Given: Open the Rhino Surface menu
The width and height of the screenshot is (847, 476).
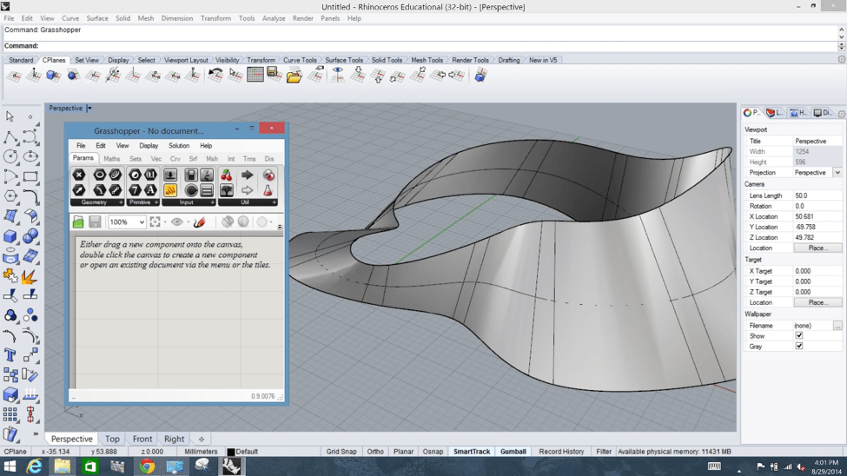Looking at the screenshot, I should [97, 18].
